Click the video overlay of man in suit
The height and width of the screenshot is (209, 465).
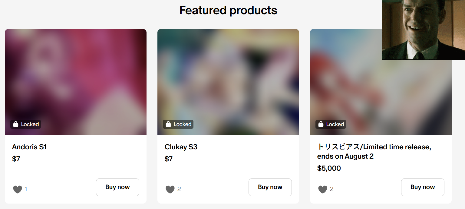(x=423, y=30)
